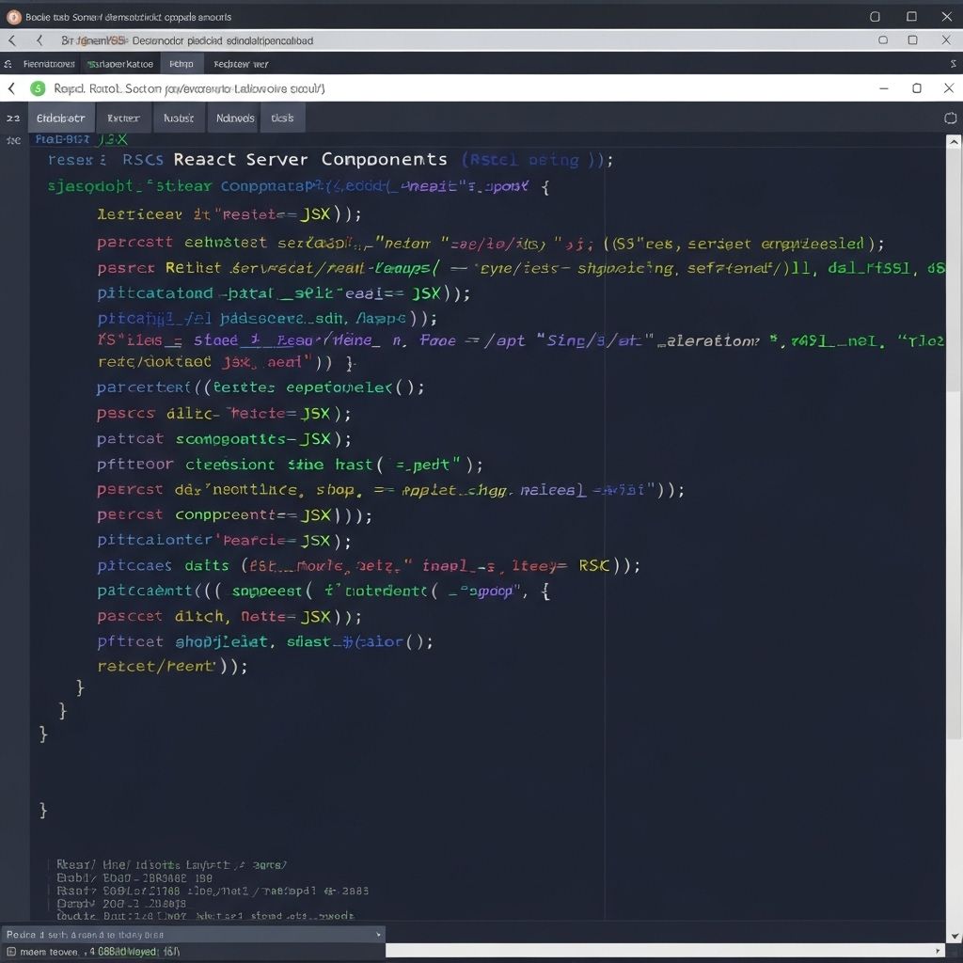Viewport: 963px width, 963px height.
Task: Click the forward navigation arrow
Action: (x=39, y=40)
